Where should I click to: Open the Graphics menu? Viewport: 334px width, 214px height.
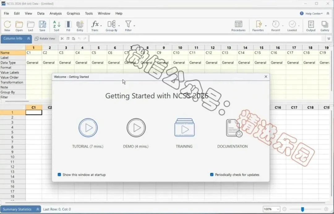(73, 13)
